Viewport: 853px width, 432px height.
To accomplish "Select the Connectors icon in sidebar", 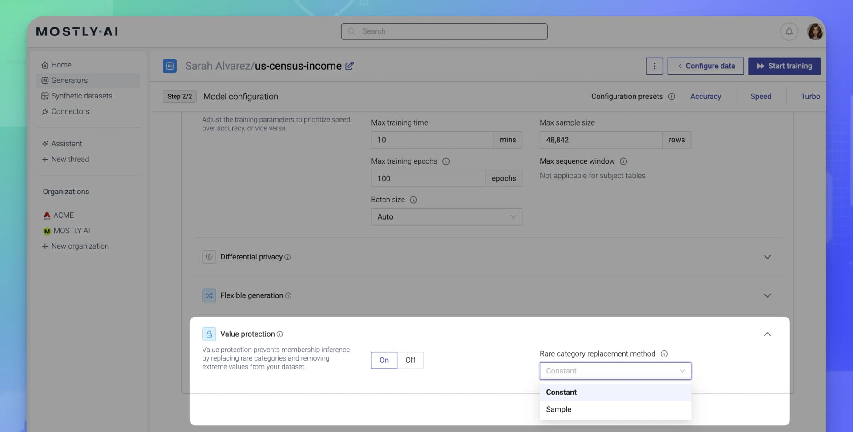I will [45, 111].
